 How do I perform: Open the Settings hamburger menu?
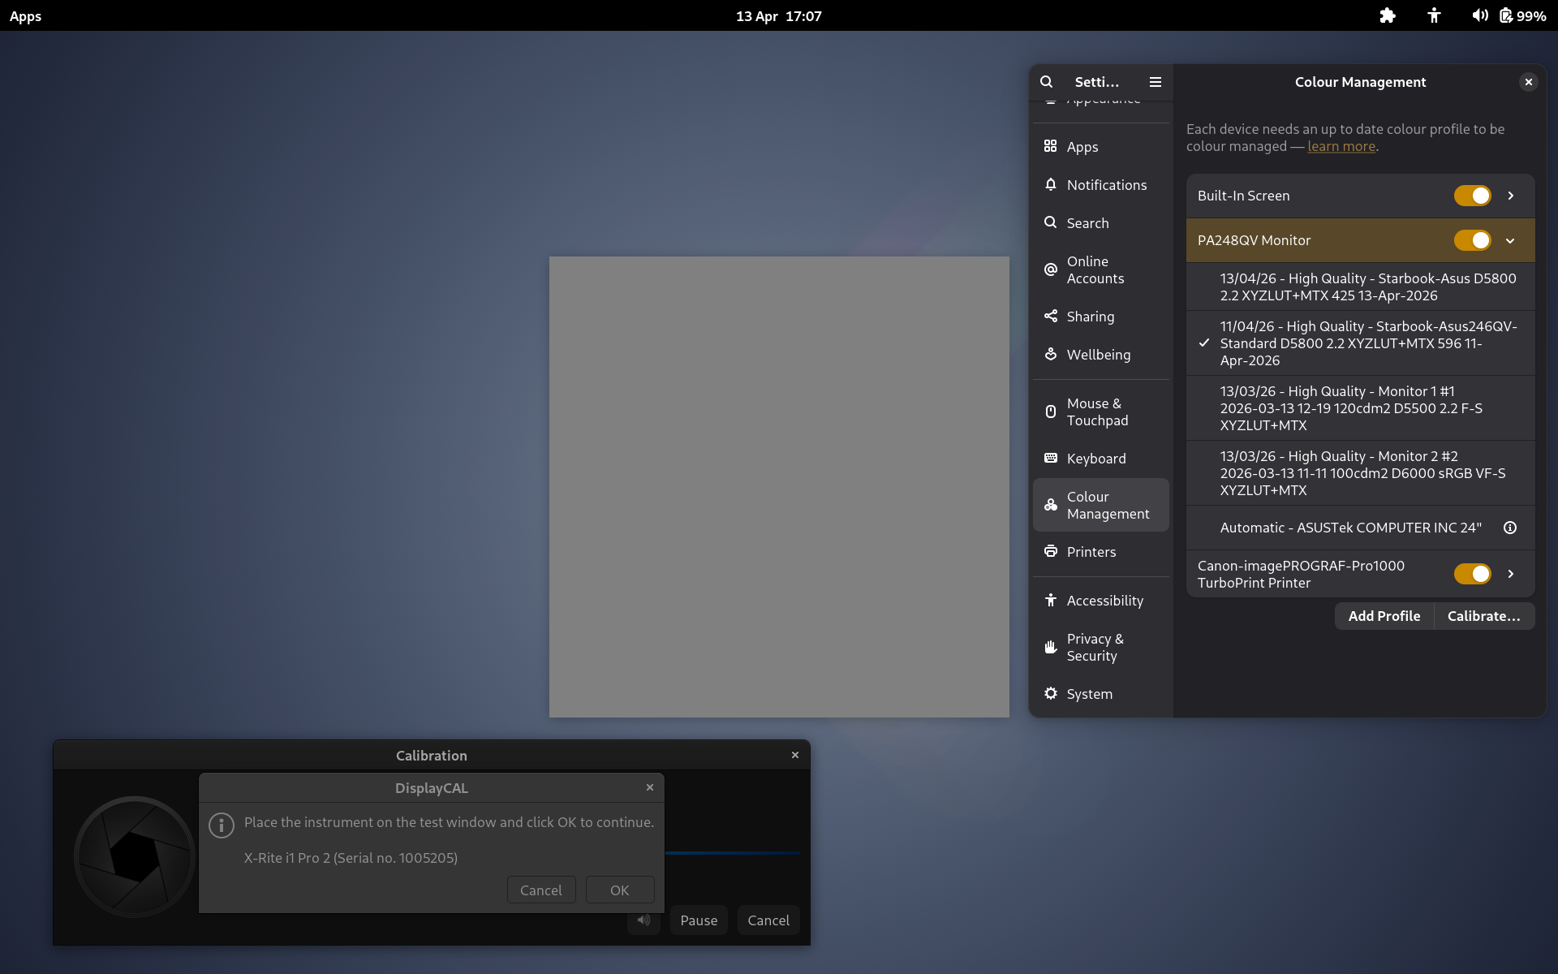[1156, 82]
